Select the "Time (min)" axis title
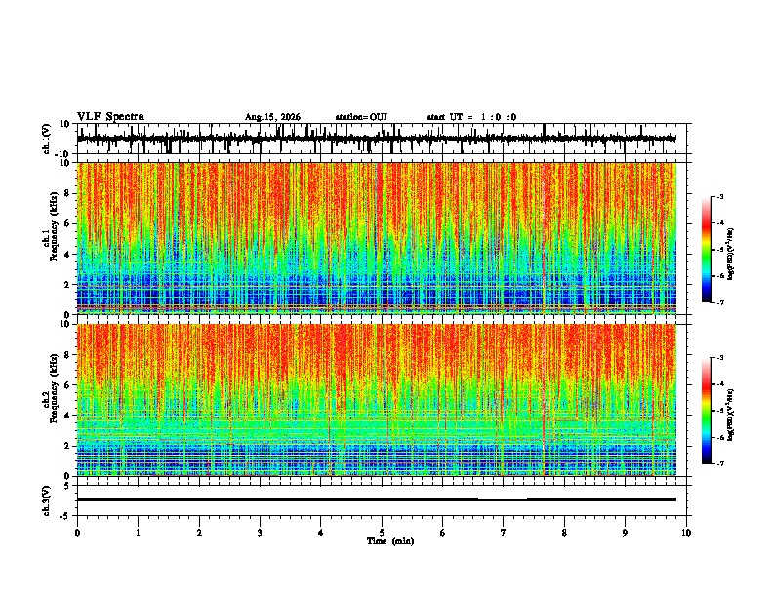The image size is (773, 597). [390, 541]
